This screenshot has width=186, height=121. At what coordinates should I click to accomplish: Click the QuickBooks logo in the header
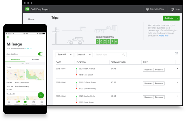[x=27, y=9]
